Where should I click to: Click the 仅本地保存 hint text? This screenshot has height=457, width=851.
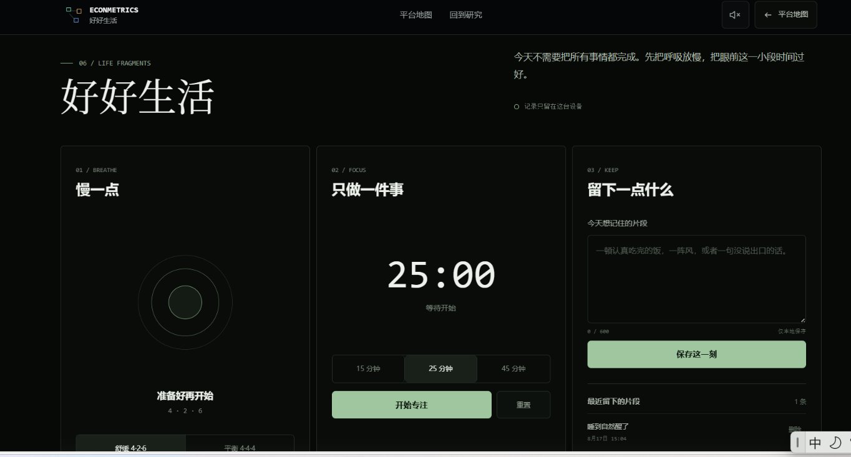pos(792,332)
